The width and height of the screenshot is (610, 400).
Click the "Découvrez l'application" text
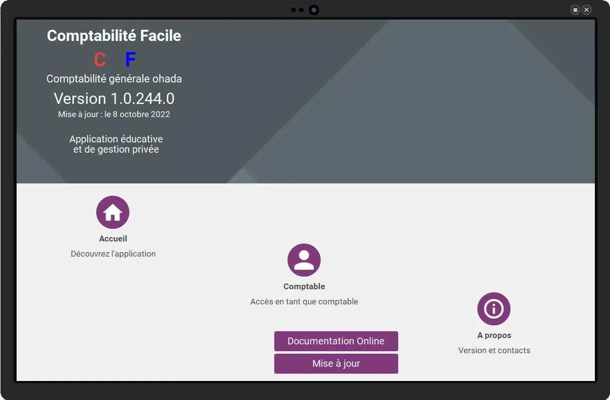tap(113, 254)
